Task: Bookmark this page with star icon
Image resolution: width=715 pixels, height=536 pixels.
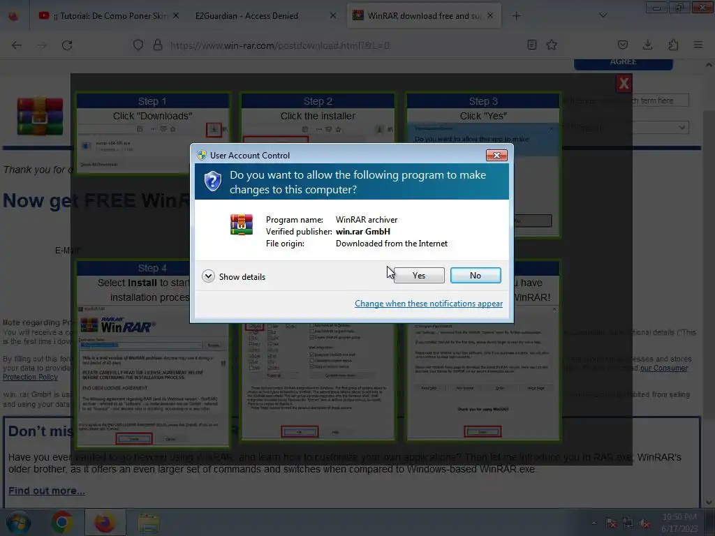Action: tap(552, 45)
